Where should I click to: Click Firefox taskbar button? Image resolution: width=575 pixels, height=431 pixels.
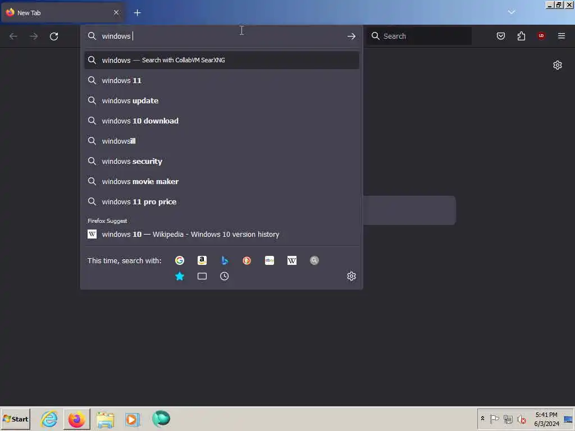pyautogui.click(x=76, y=419)
